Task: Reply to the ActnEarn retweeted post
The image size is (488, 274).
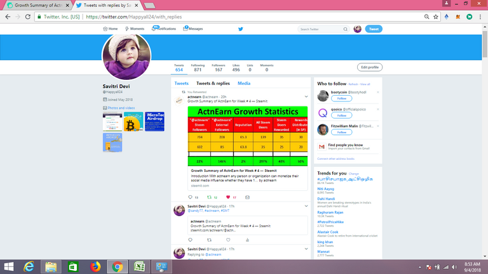Action: (x=190, y=197)
